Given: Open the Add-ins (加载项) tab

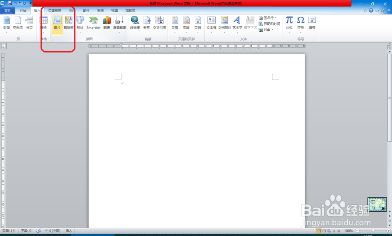Looking at the screenshot, I should point(130,11).
